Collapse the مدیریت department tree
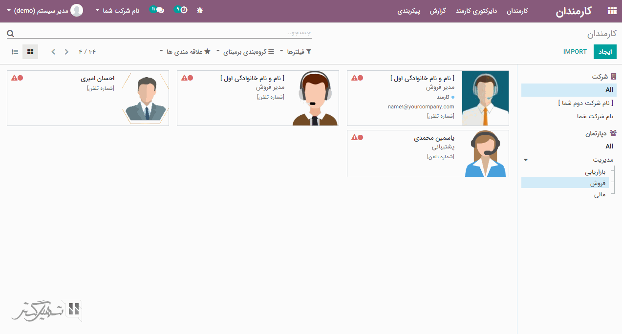Viewport: 622px width, 334px height. [526, 160]
